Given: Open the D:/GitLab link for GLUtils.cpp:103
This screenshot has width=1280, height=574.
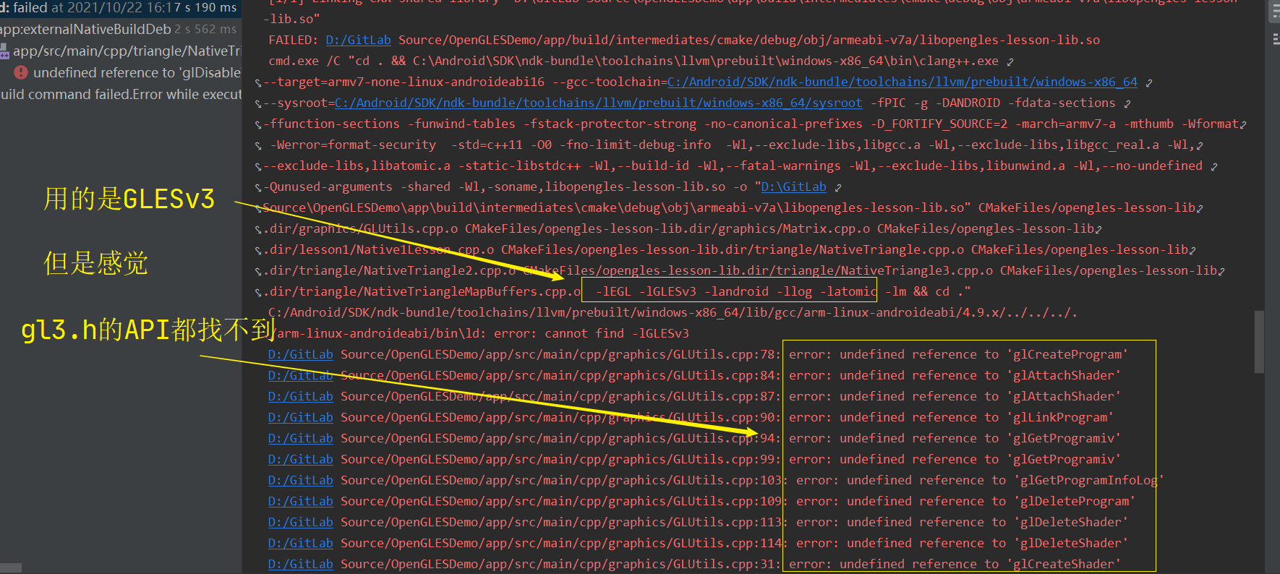Looking at the screenshot, I should point(300,481).
